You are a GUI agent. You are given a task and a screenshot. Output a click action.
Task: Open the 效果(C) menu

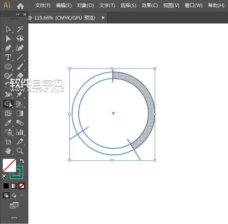[x=150, y=5]
